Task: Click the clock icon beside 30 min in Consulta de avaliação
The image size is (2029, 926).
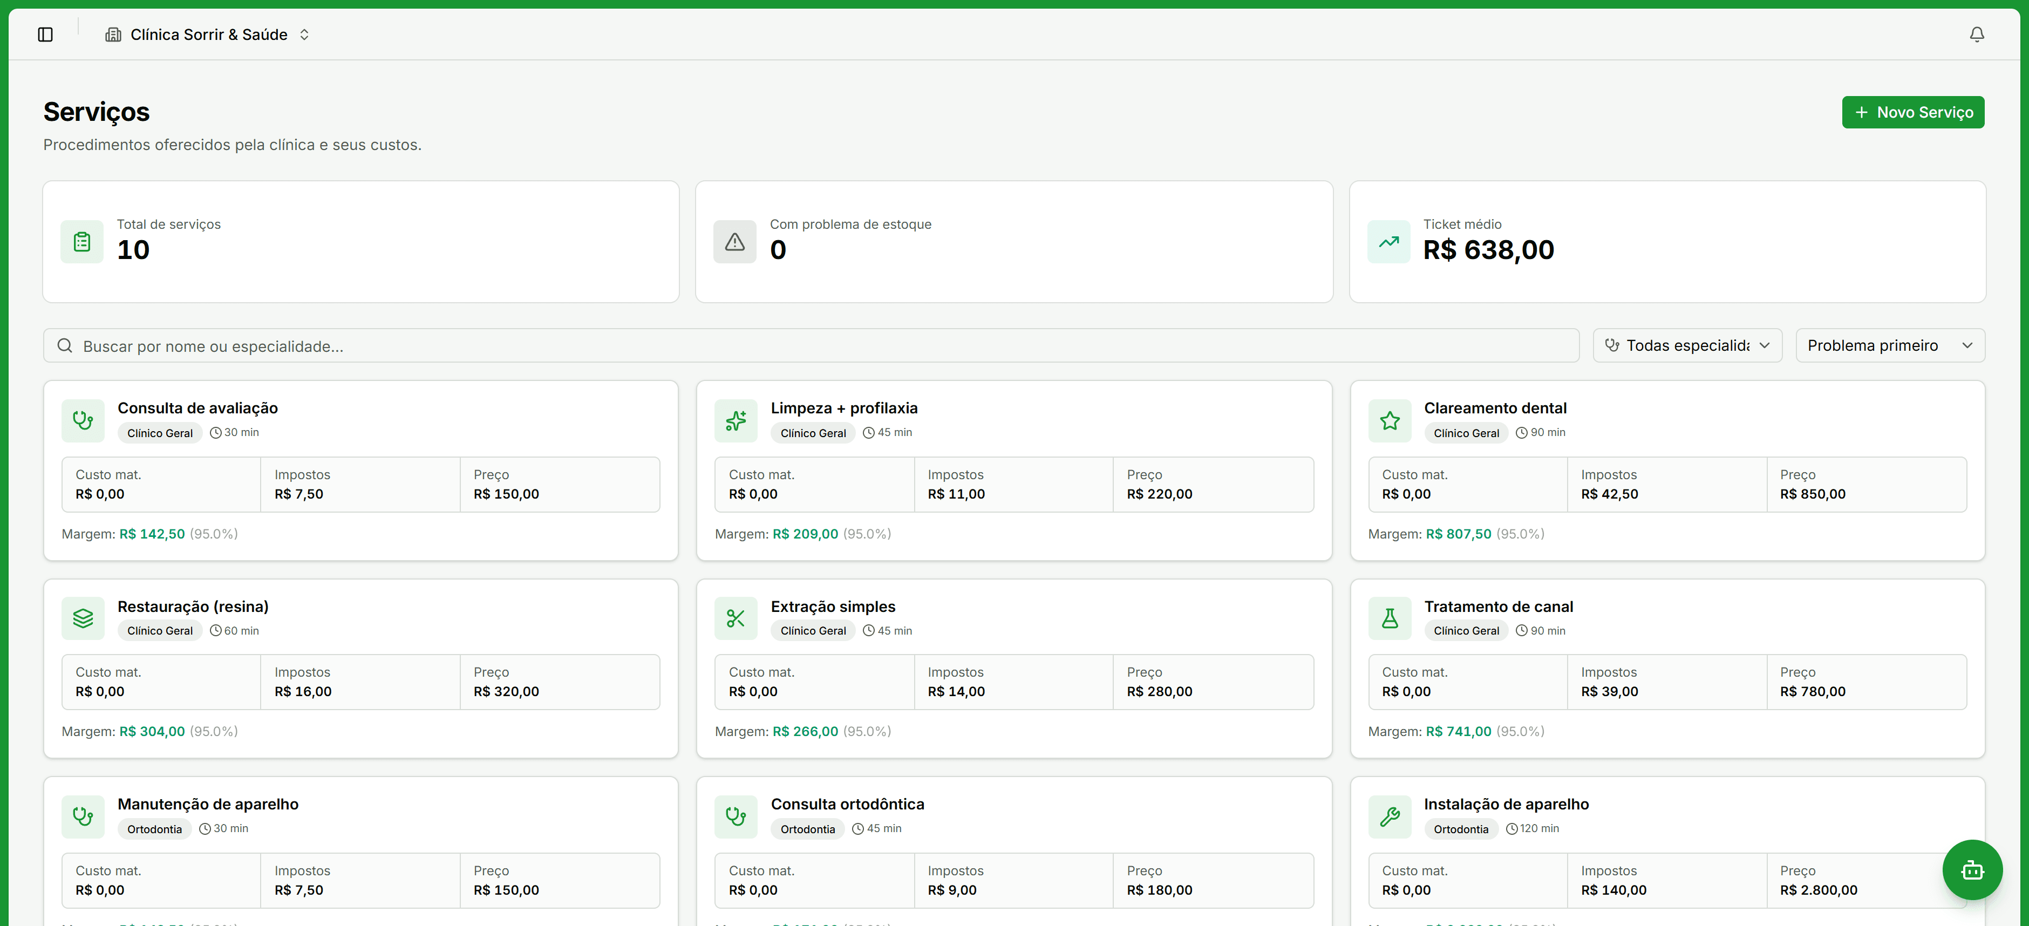Action: coord(216,432)
